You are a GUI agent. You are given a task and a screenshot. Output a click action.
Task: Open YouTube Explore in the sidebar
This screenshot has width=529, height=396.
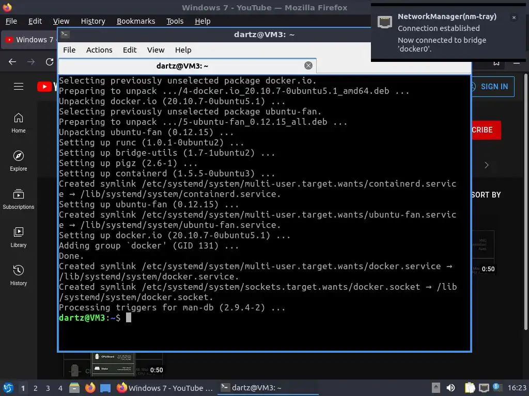19,161
